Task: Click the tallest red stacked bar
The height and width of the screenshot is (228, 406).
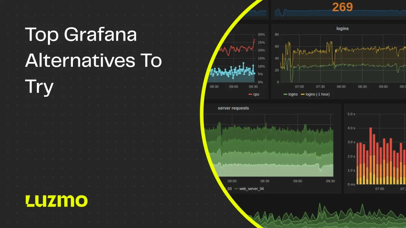Action: tap(370, 156)
